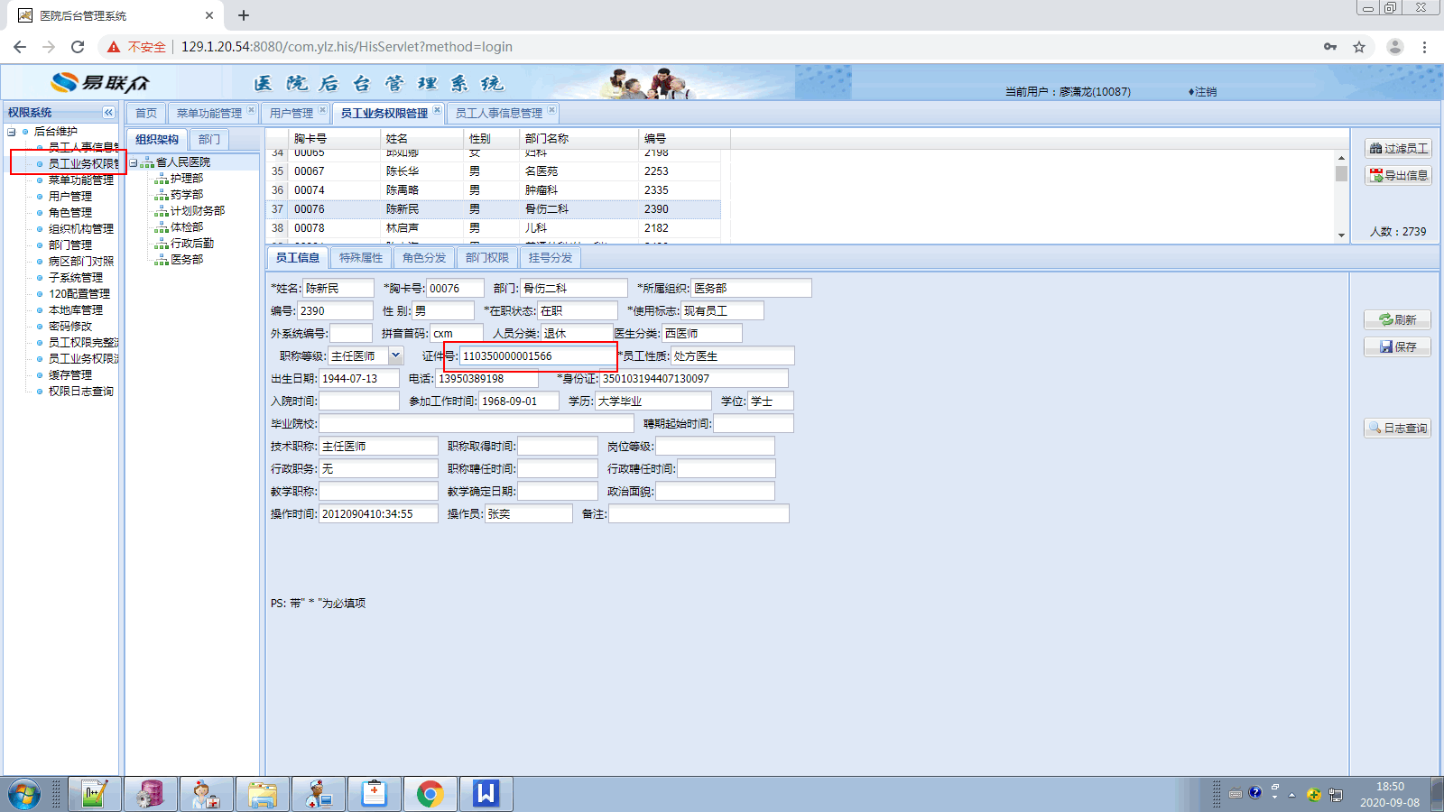Select 体检部 in organization tree
The width and height of the screenshot is (1444, 812).
point(186,227)
